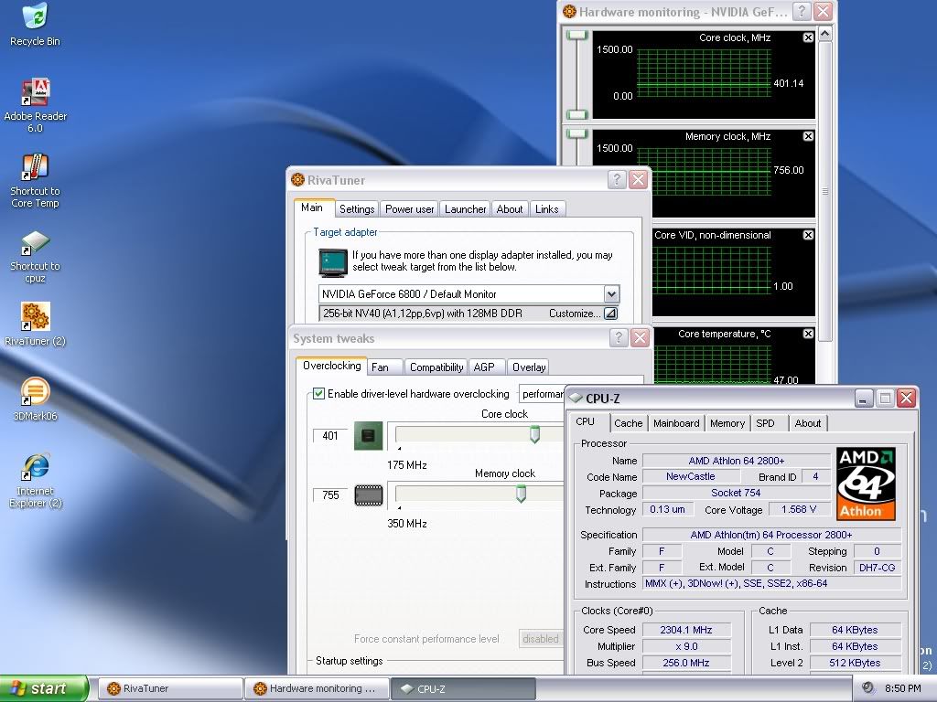937x702 pixels.
Task: Select the Adobe Reader 6.0 desktop icon
Action: tap(35, 94)
